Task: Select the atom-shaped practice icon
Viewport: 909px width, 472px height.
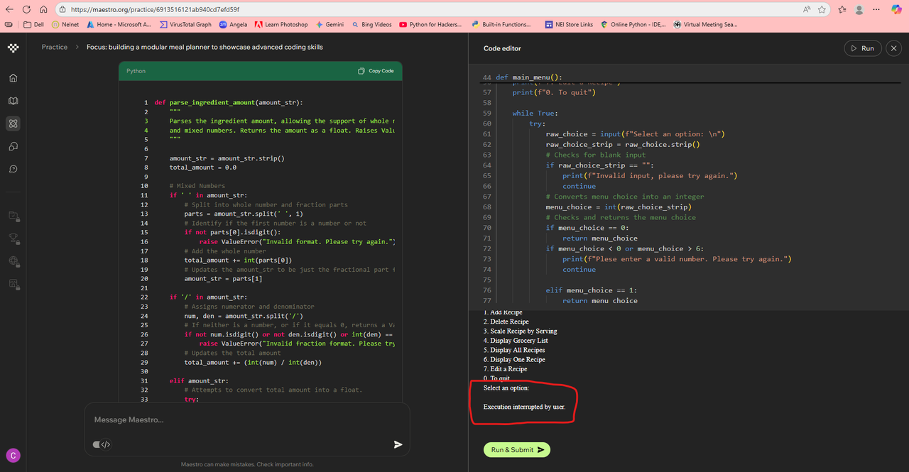Action: tap(13, 124)
